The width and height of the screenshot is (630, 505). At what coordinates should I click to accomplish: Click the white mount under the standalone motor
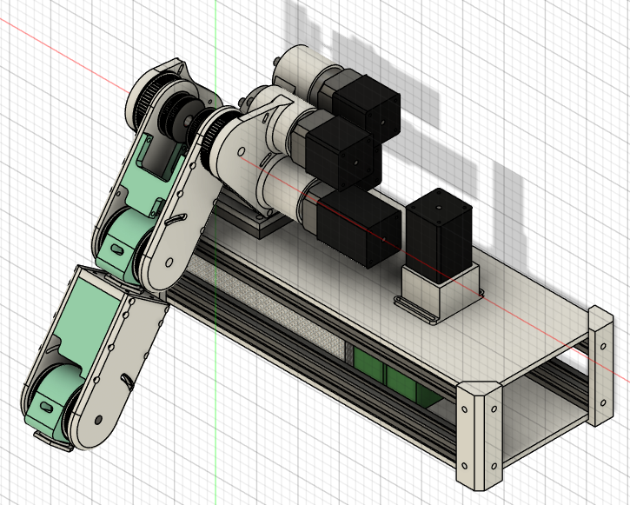click(441, 295)
